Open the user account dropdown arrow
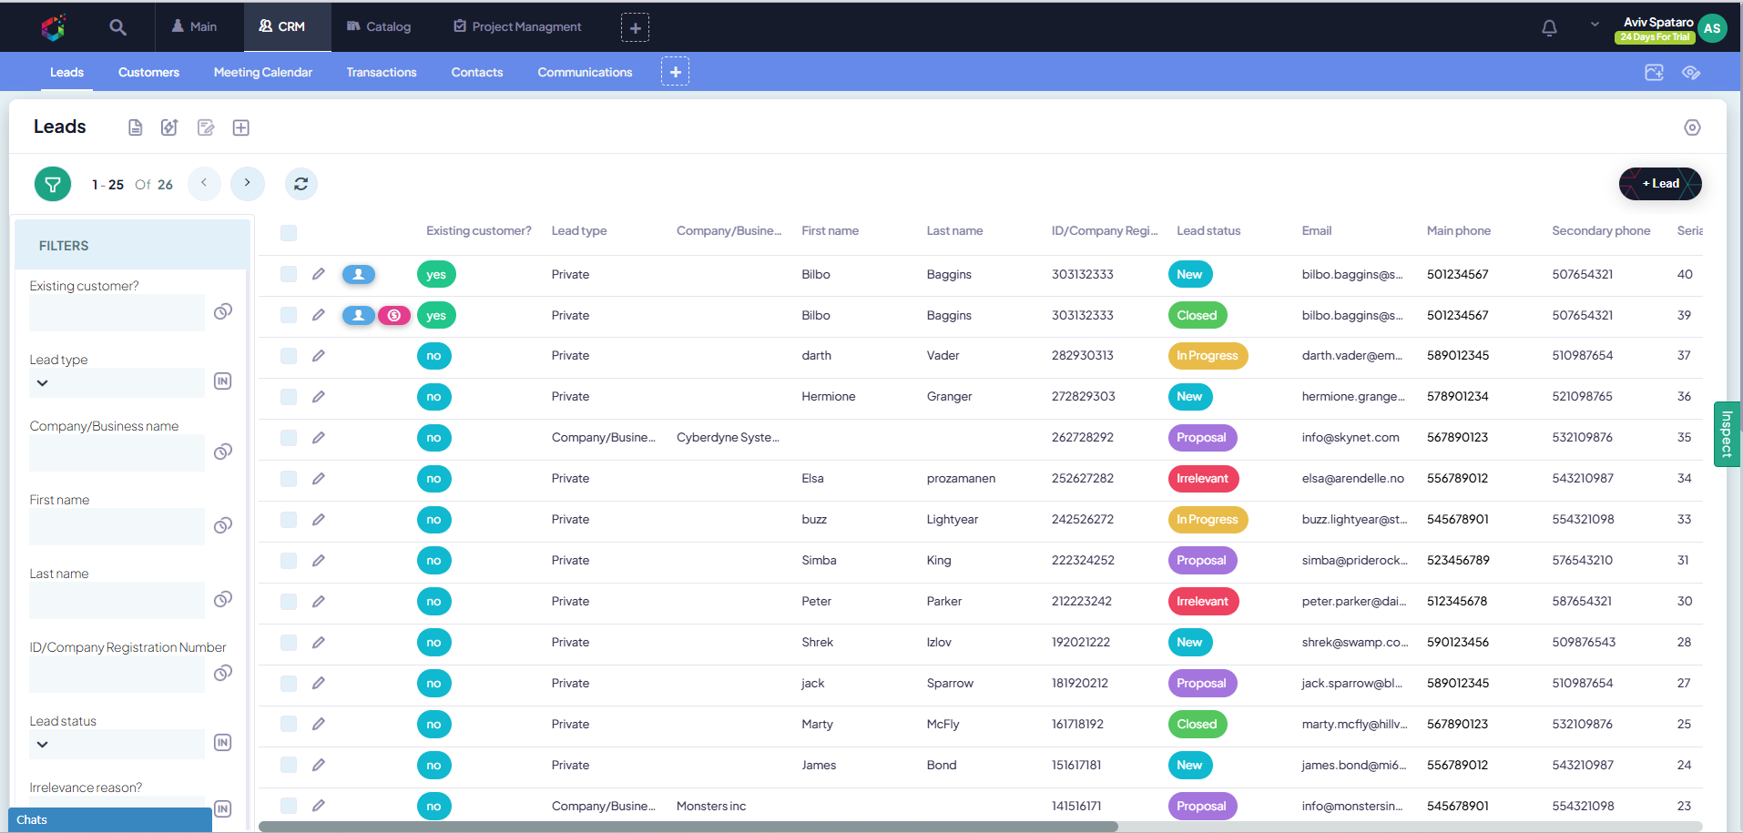Screen dimensions: 1743x833 point(1595,25)
